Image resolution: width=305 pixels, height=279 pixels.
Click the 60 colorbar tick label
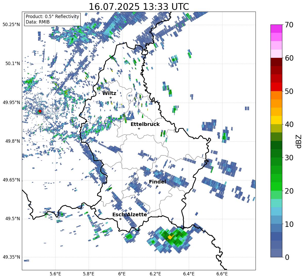(289, 58)
